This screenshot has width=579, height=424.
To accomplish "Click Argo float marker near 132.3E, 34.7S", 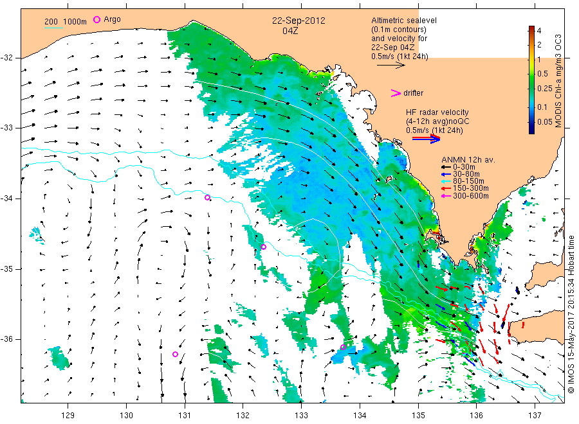I will coord(263,247).
